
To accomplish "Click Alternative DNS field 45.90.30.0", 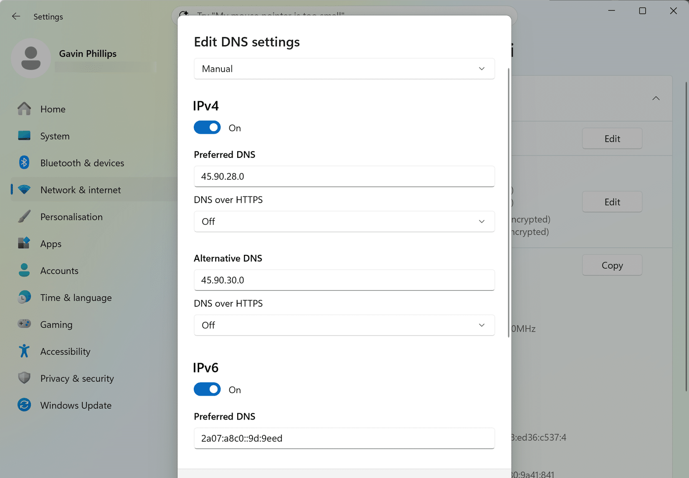I will (x=344, y=280).
